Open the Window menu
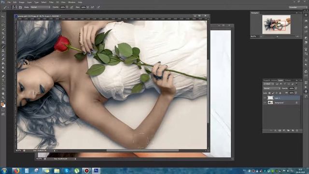This screenshot has height=174, width=309. tap(71, 2)
